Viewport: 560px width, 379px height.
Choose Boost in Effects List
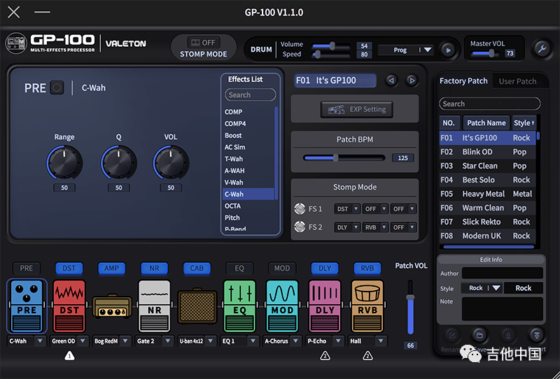(248, 135)
